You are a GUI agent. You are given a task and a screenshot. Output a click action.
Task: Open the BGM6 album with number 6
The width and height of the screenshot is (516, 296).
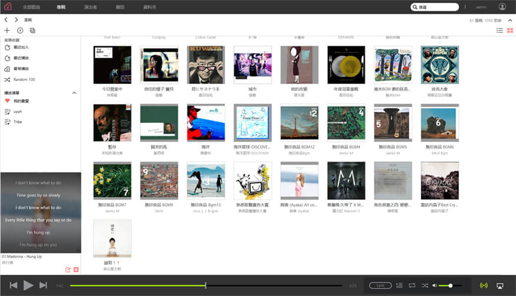(440, 123)
